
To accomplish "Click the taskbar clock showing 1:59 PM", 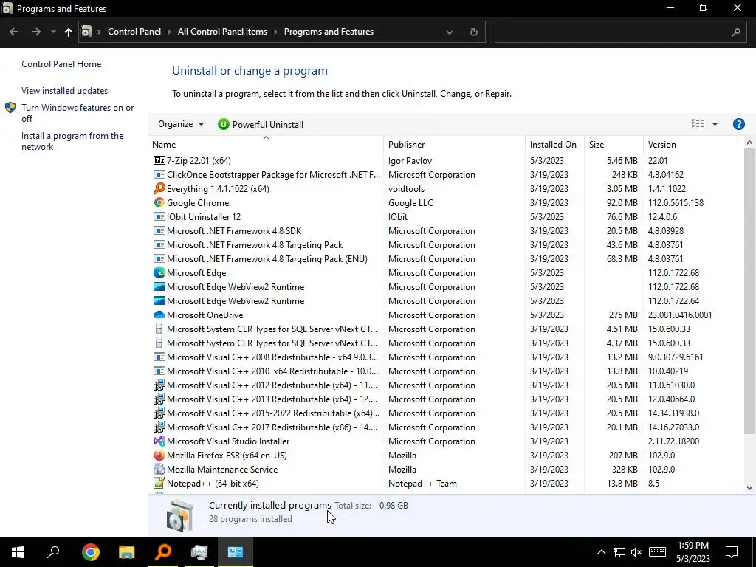I will (x=693, y=552).
